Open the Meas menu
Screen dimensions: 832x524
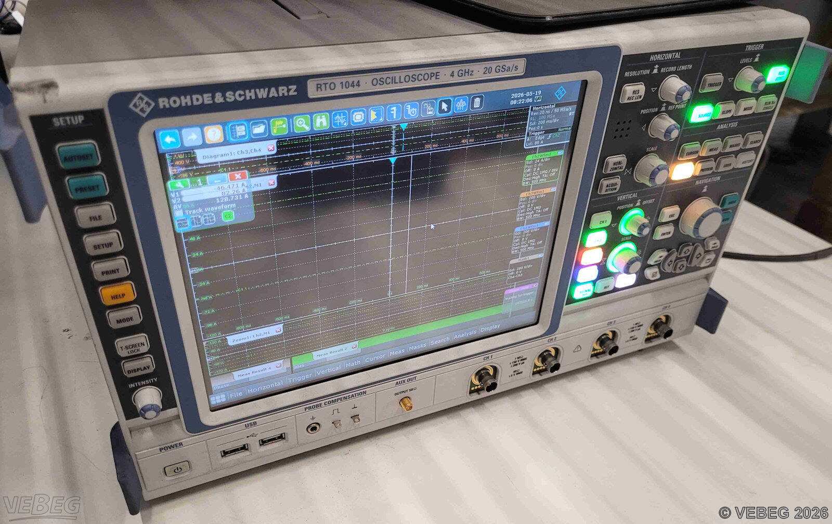(x=397, y=352)
